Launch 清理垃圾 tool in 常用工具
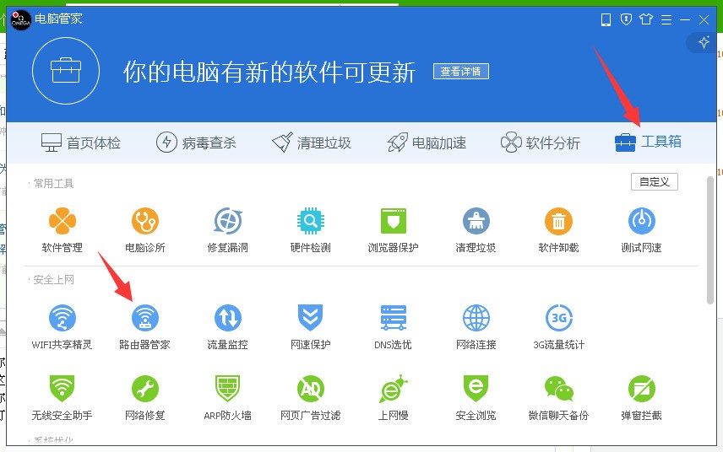This screenshot has width=723, height=452. 476,229
